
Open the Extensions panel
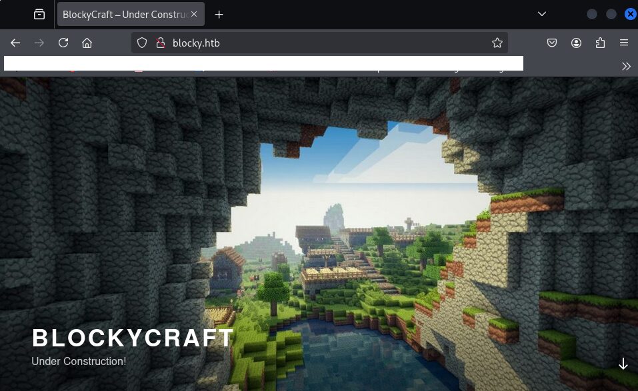tap(600, 43)
